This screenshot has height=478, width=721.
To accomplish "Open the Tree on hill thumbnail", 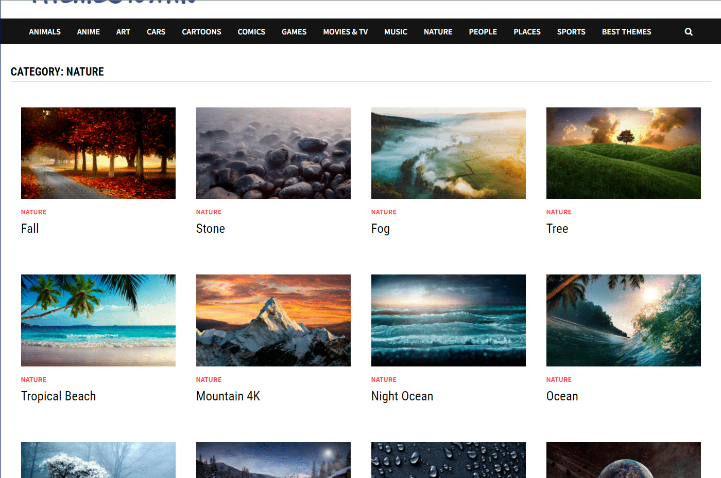I will click(624, 153).
